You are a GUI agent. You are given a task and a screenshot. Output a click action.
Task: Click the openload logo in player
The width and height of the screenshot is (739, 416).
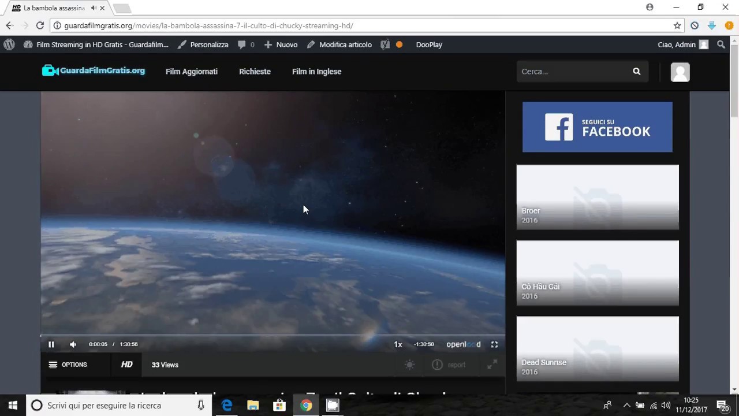[x=463, y=344]
